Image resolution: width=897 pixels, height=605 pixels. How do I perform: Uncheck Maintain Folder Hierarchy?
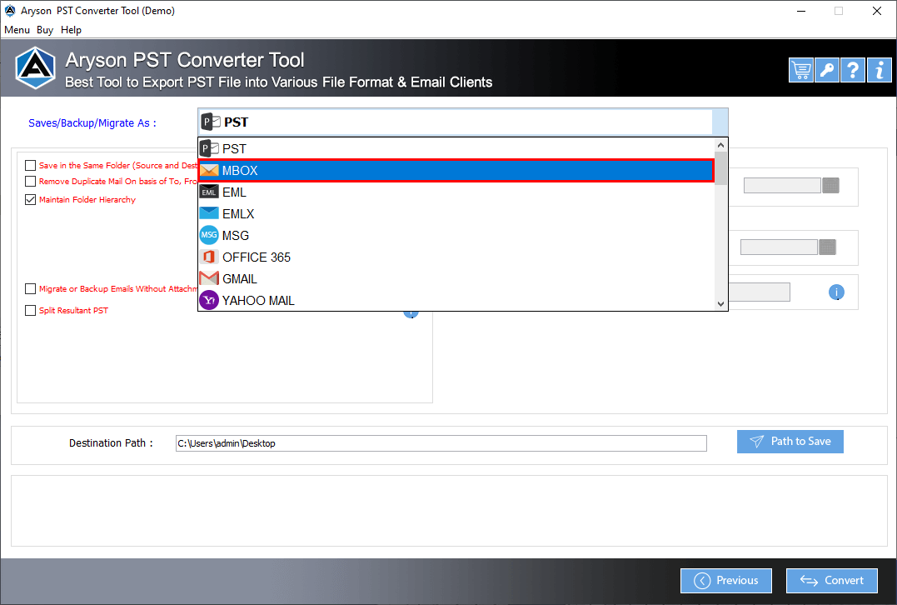tap(30, 200)
